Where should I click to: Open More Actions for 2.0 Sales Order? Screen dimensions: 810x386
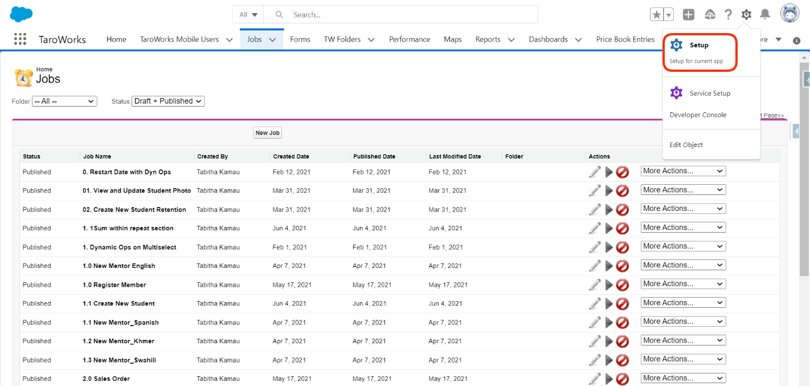coord(684,378)
